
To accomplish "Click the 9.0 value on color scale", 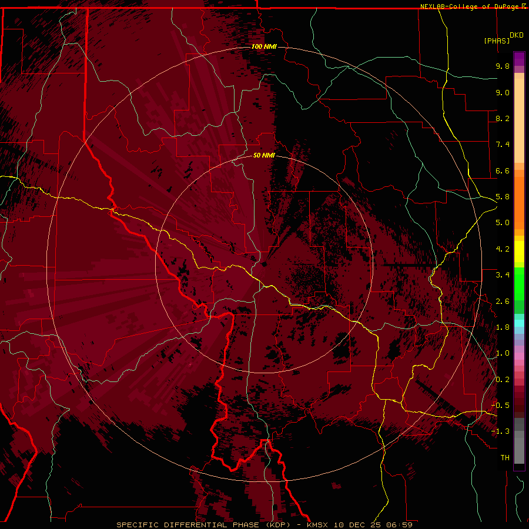I will [503, 92].
